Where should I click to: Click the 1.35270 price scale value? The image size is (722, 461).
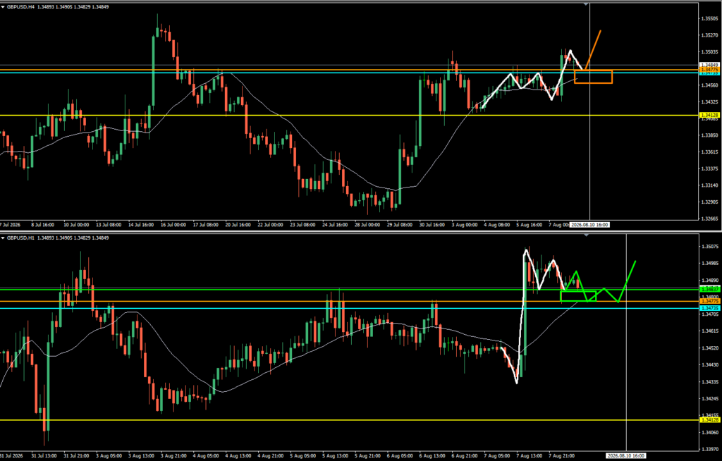(x=709, y=35)
